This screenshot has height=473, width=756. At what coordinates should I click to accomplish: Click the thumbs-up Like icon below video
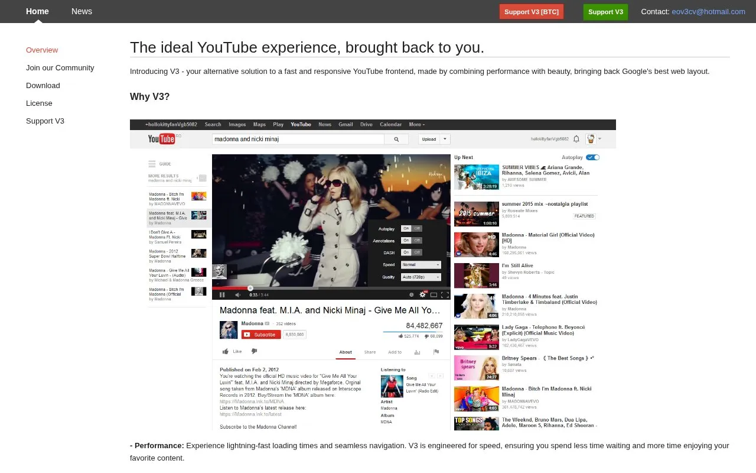pos(226,352)
